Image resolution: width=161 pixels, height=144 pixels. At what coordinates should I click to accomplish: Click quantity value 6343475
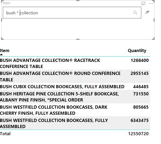click(x=140, y=120)
